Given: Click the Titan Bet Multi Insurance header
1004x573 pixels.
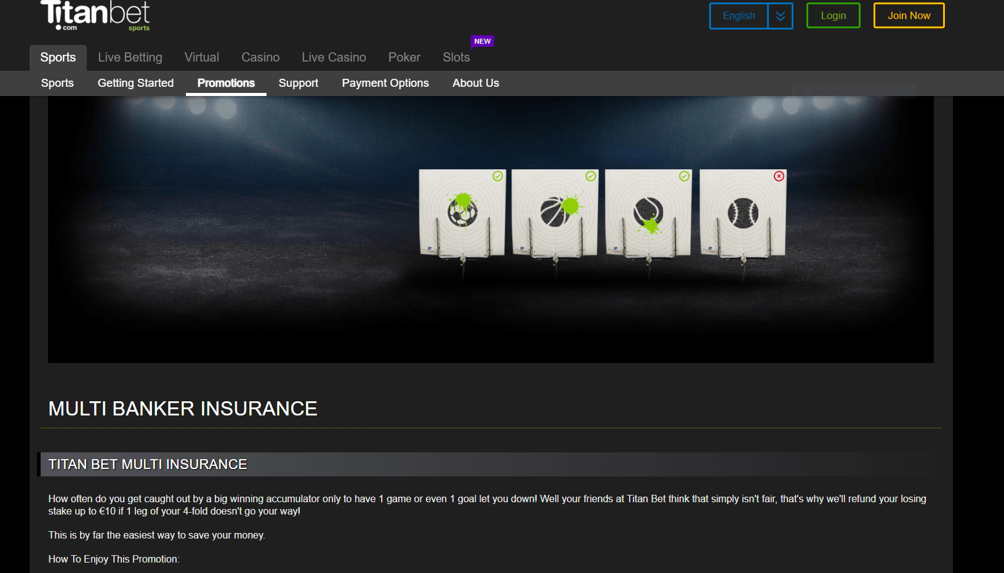Looking at the screenshot, I should pyautogui.click(x=148, y=465).
